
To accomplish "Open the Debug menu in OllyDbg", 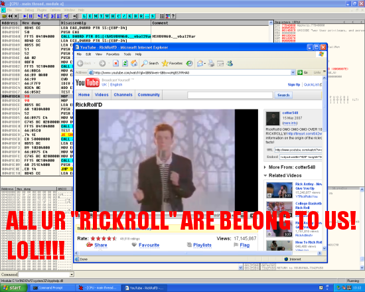I will pyautogui.click(x=29, y=10).
